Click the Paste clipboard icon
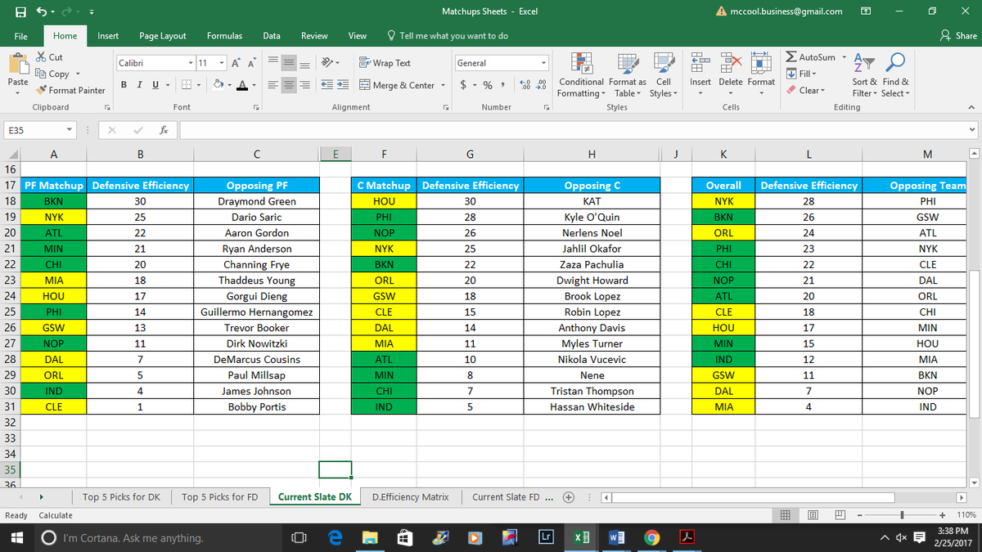Image resolution: width=982 pixels, height=552 pixels. coord(18,65)
